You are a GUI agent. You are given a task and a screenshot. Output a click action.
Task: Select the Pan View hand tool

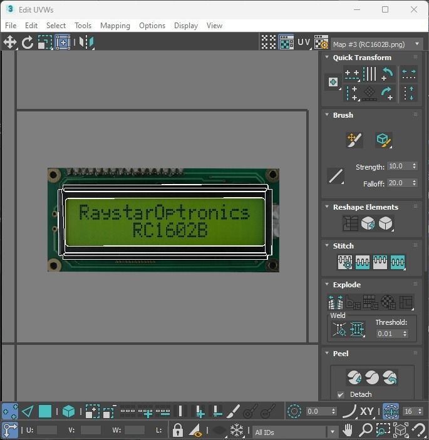point(348,429)
